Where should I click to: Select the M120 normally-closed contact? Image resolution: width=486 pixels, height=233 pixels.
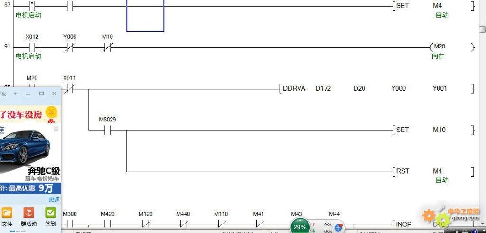(x=145, y=224)
